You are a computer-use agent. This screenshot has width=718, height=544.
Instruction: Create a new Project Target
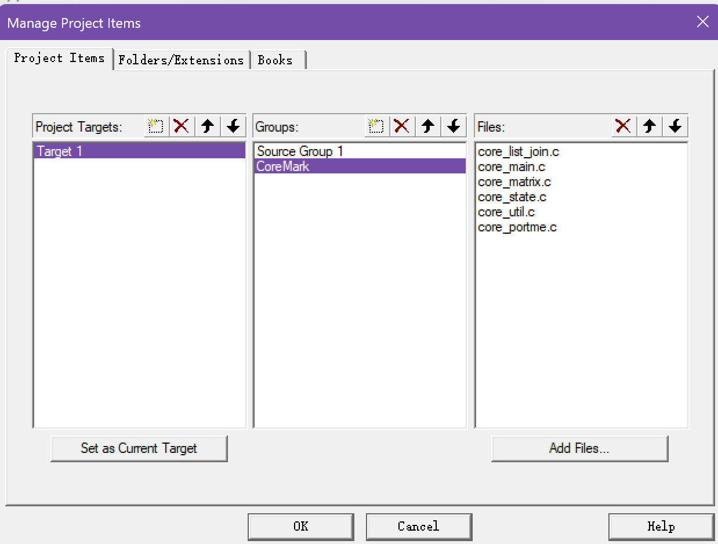pyautogui.click(x=155, y=126)
